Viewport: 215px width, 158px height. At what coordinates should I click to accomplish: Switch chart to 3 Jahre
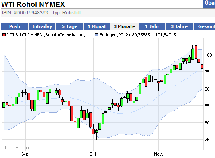(x=179, y=26)
